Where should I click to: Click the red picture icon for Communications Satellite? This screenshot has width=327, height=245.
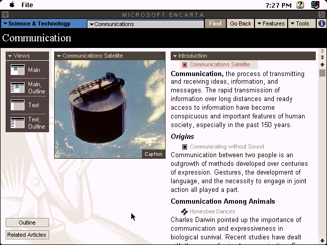[184, 65]
